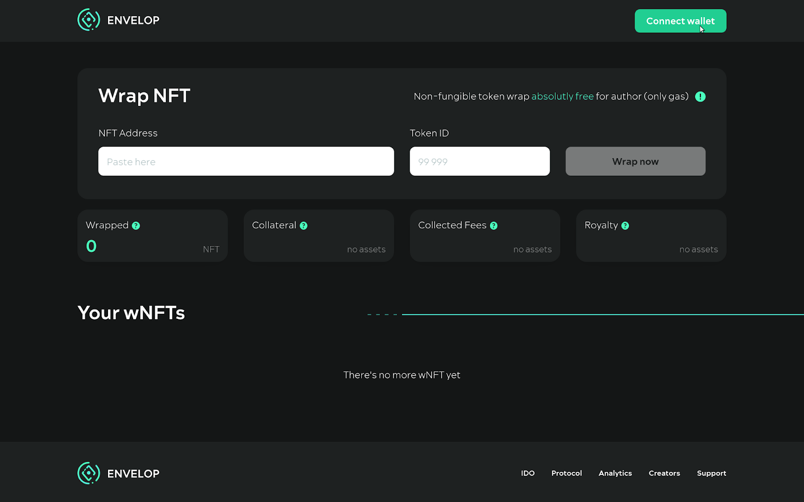Click 'no assets' text in Royalty card
The image size is (804, 502).
point(699,249)
